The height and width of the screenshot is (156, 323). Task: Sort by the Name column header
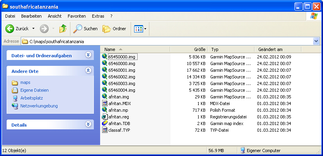135,49
